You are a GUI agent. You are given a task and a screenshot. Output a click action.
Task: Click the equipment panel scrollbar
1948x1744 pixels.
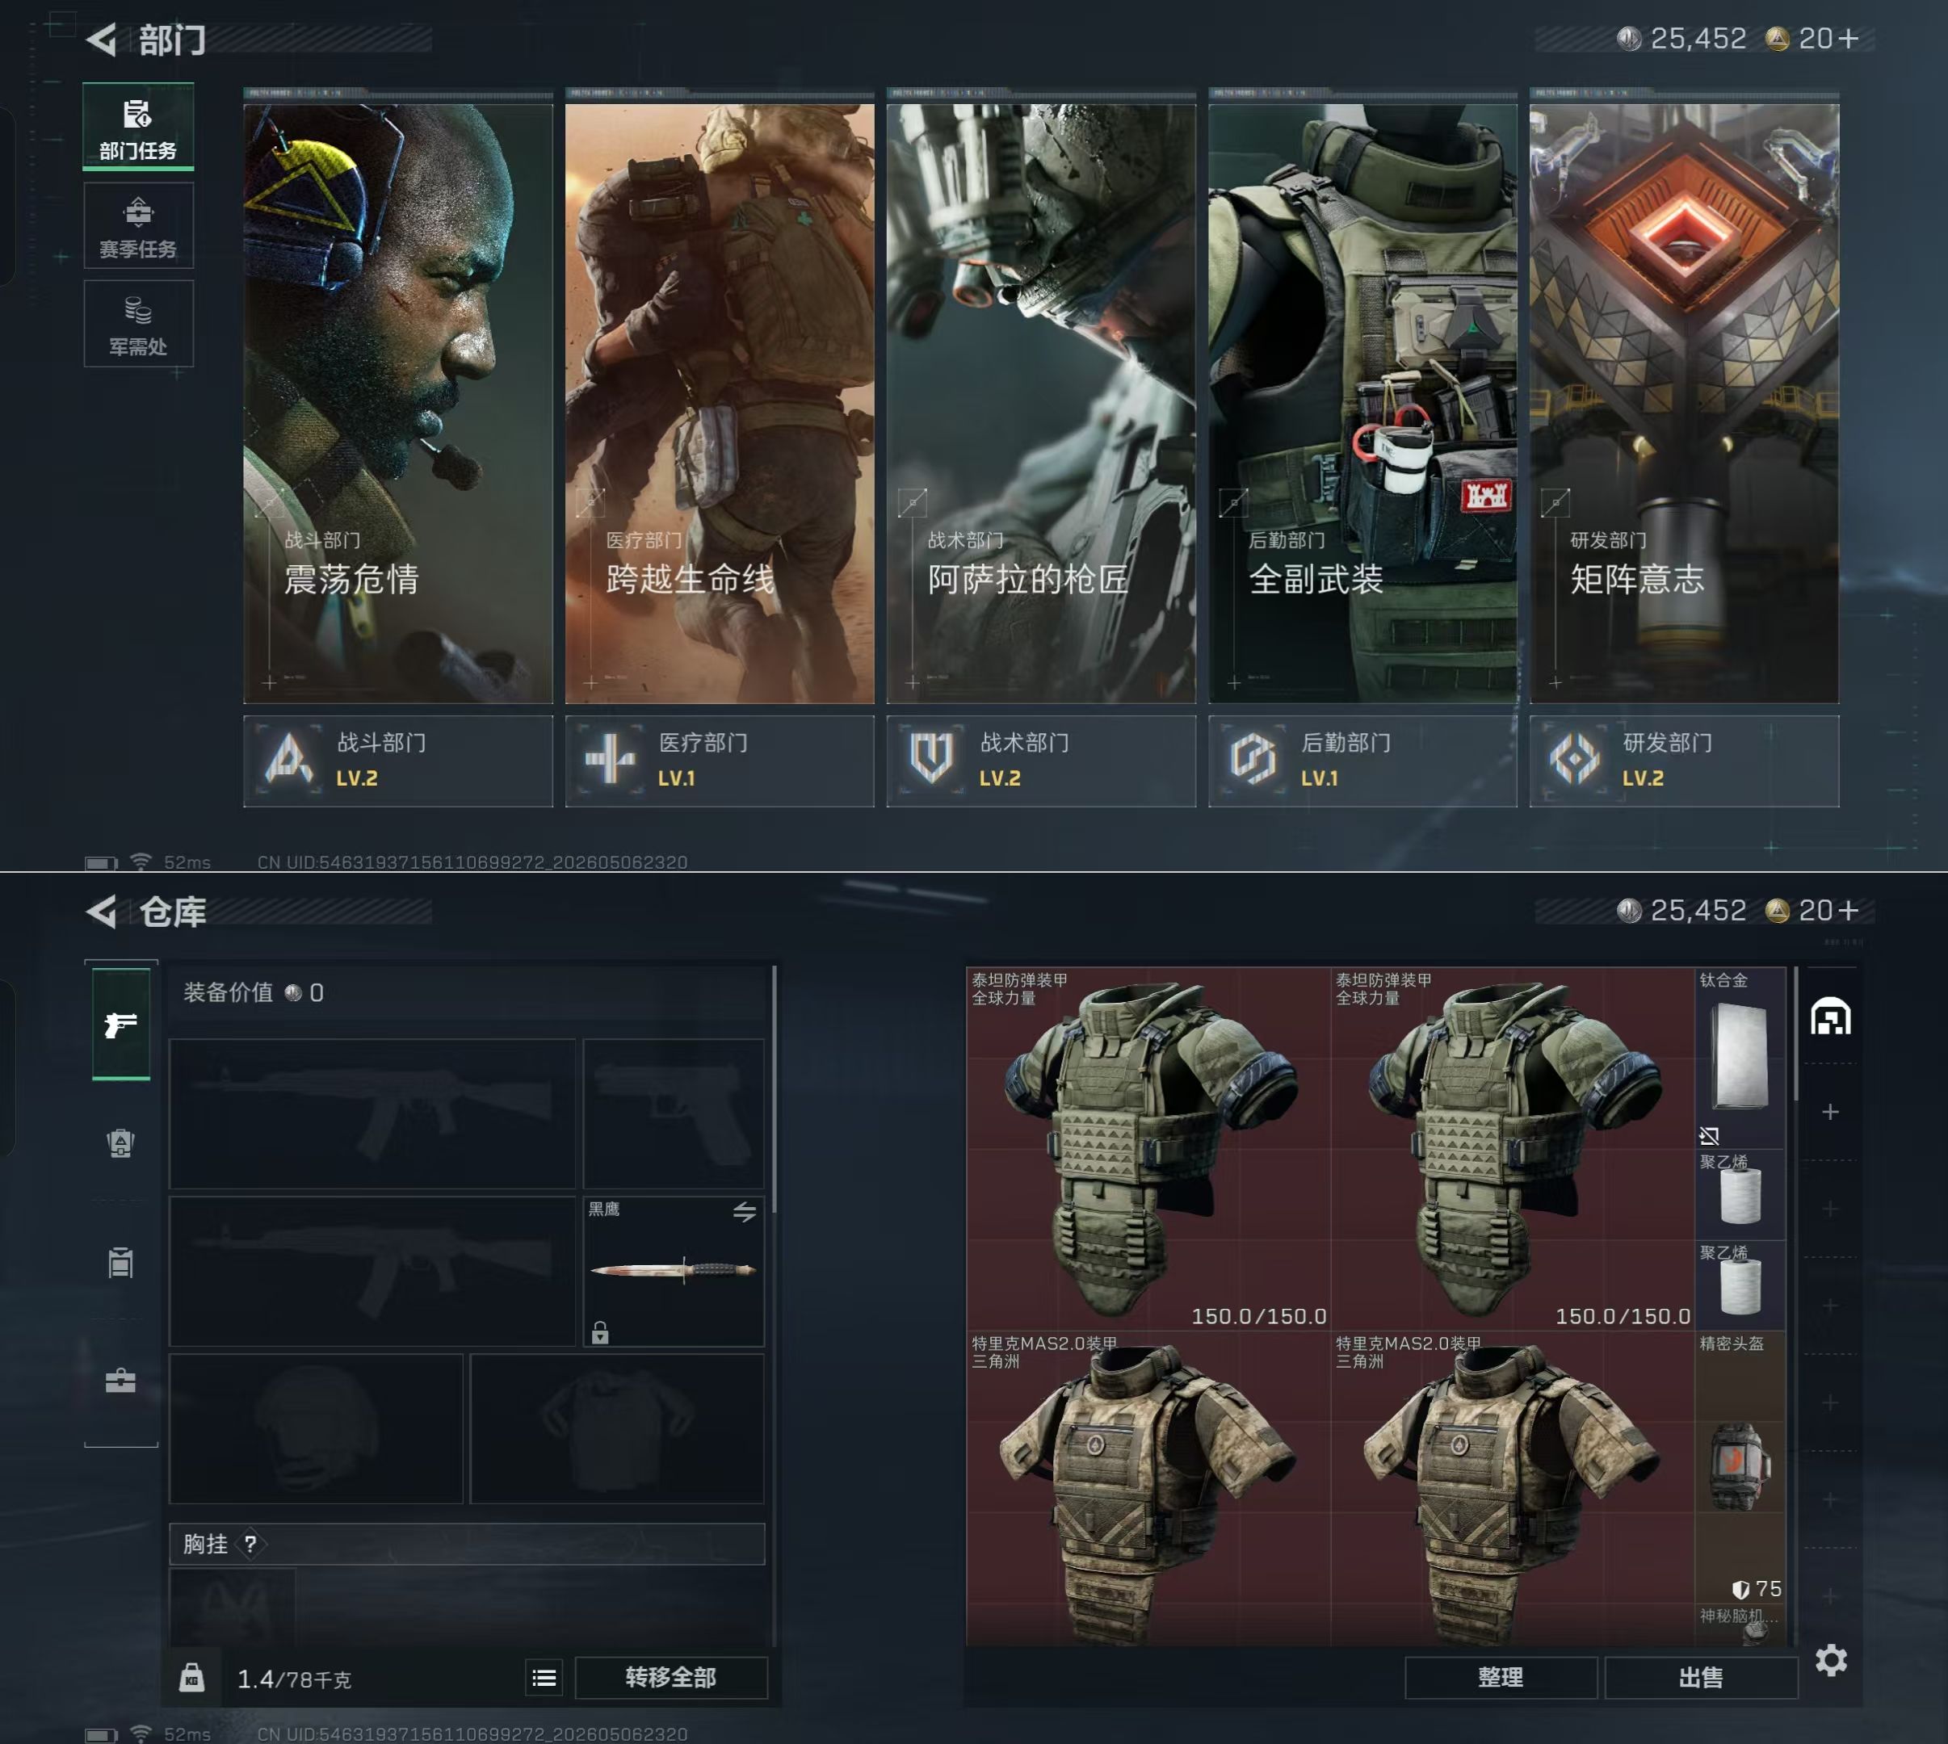[774, 1091]
